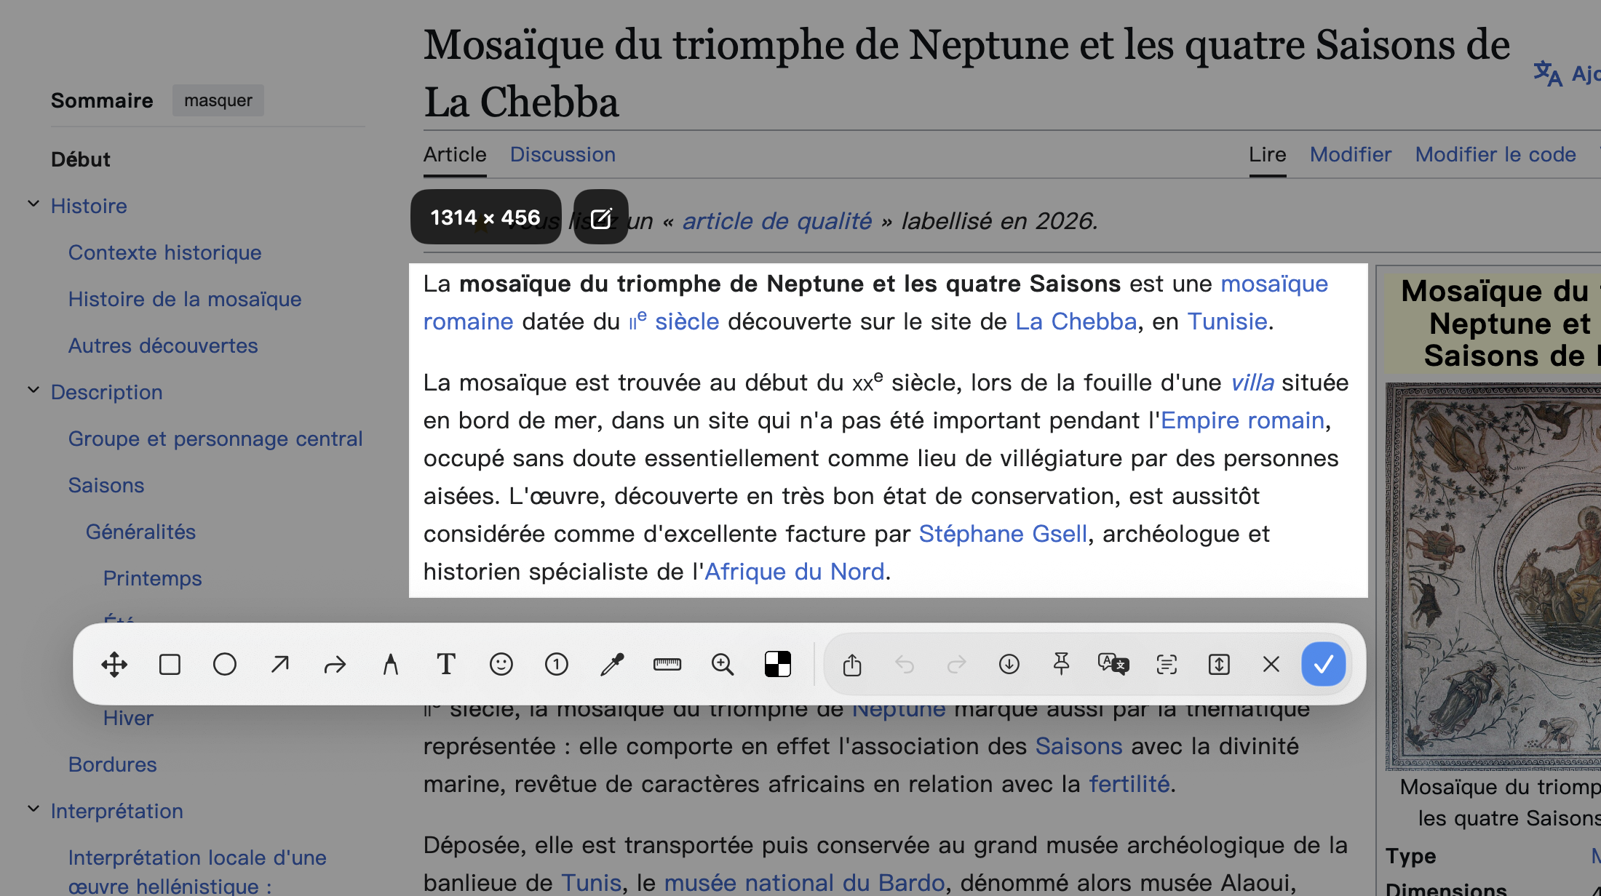Select the rectangle shape tool

point(170,664)
